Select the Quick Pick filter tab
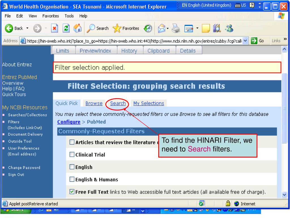 pyautogui.click(x=67, y=103)
